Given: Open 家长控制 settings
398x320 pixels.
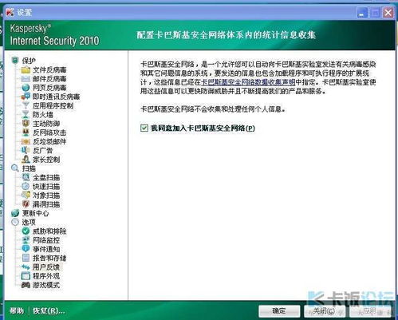Looking at the screenshot, I should [x=46, y=160].
